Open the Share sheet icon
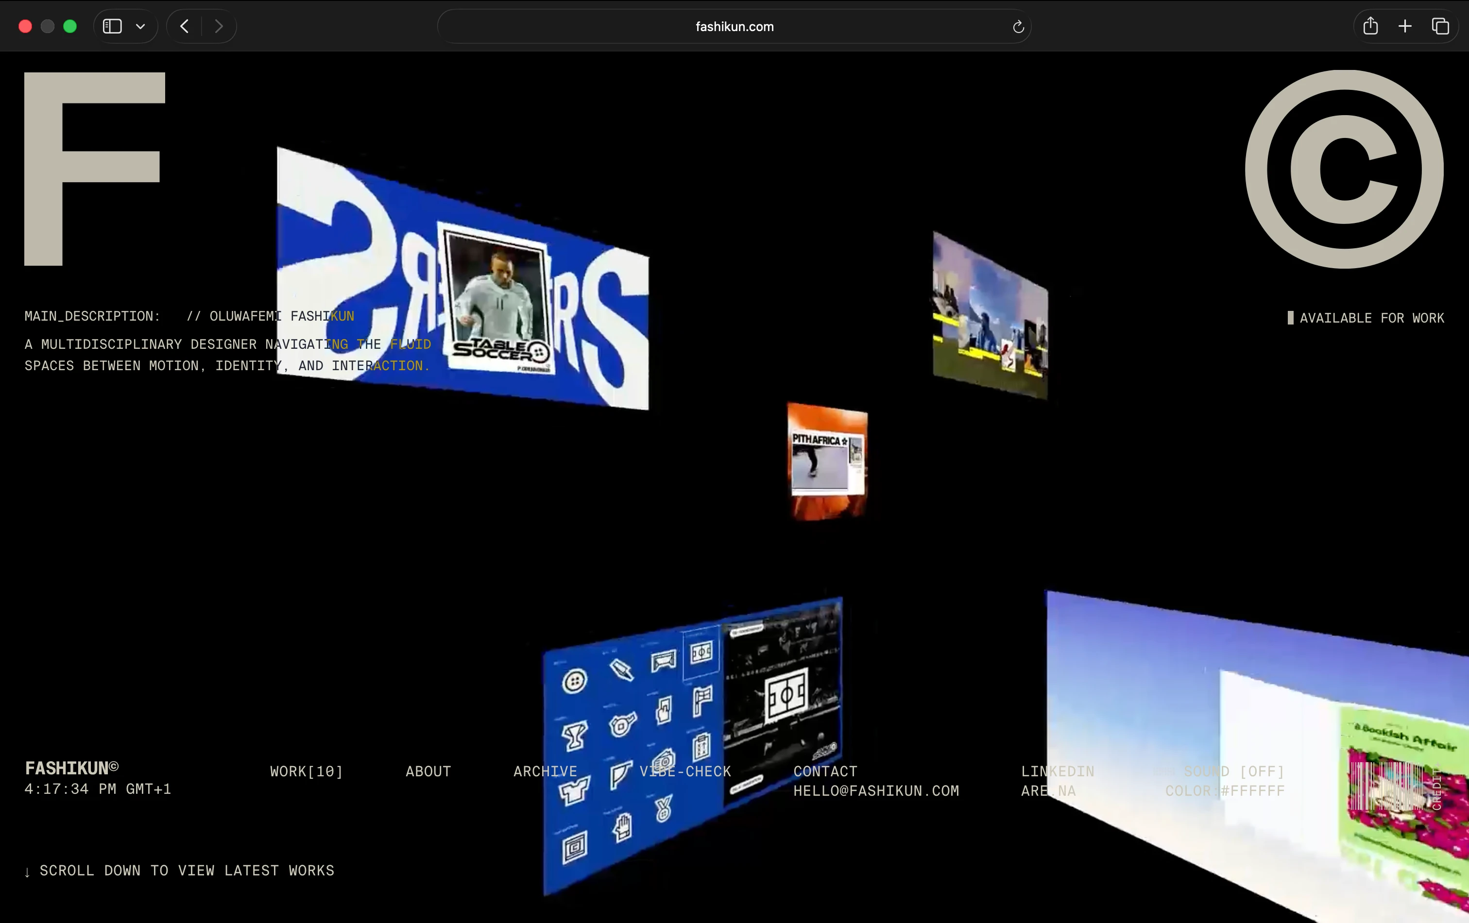This screenshot has width=1469, height=923. [1370, 26]
